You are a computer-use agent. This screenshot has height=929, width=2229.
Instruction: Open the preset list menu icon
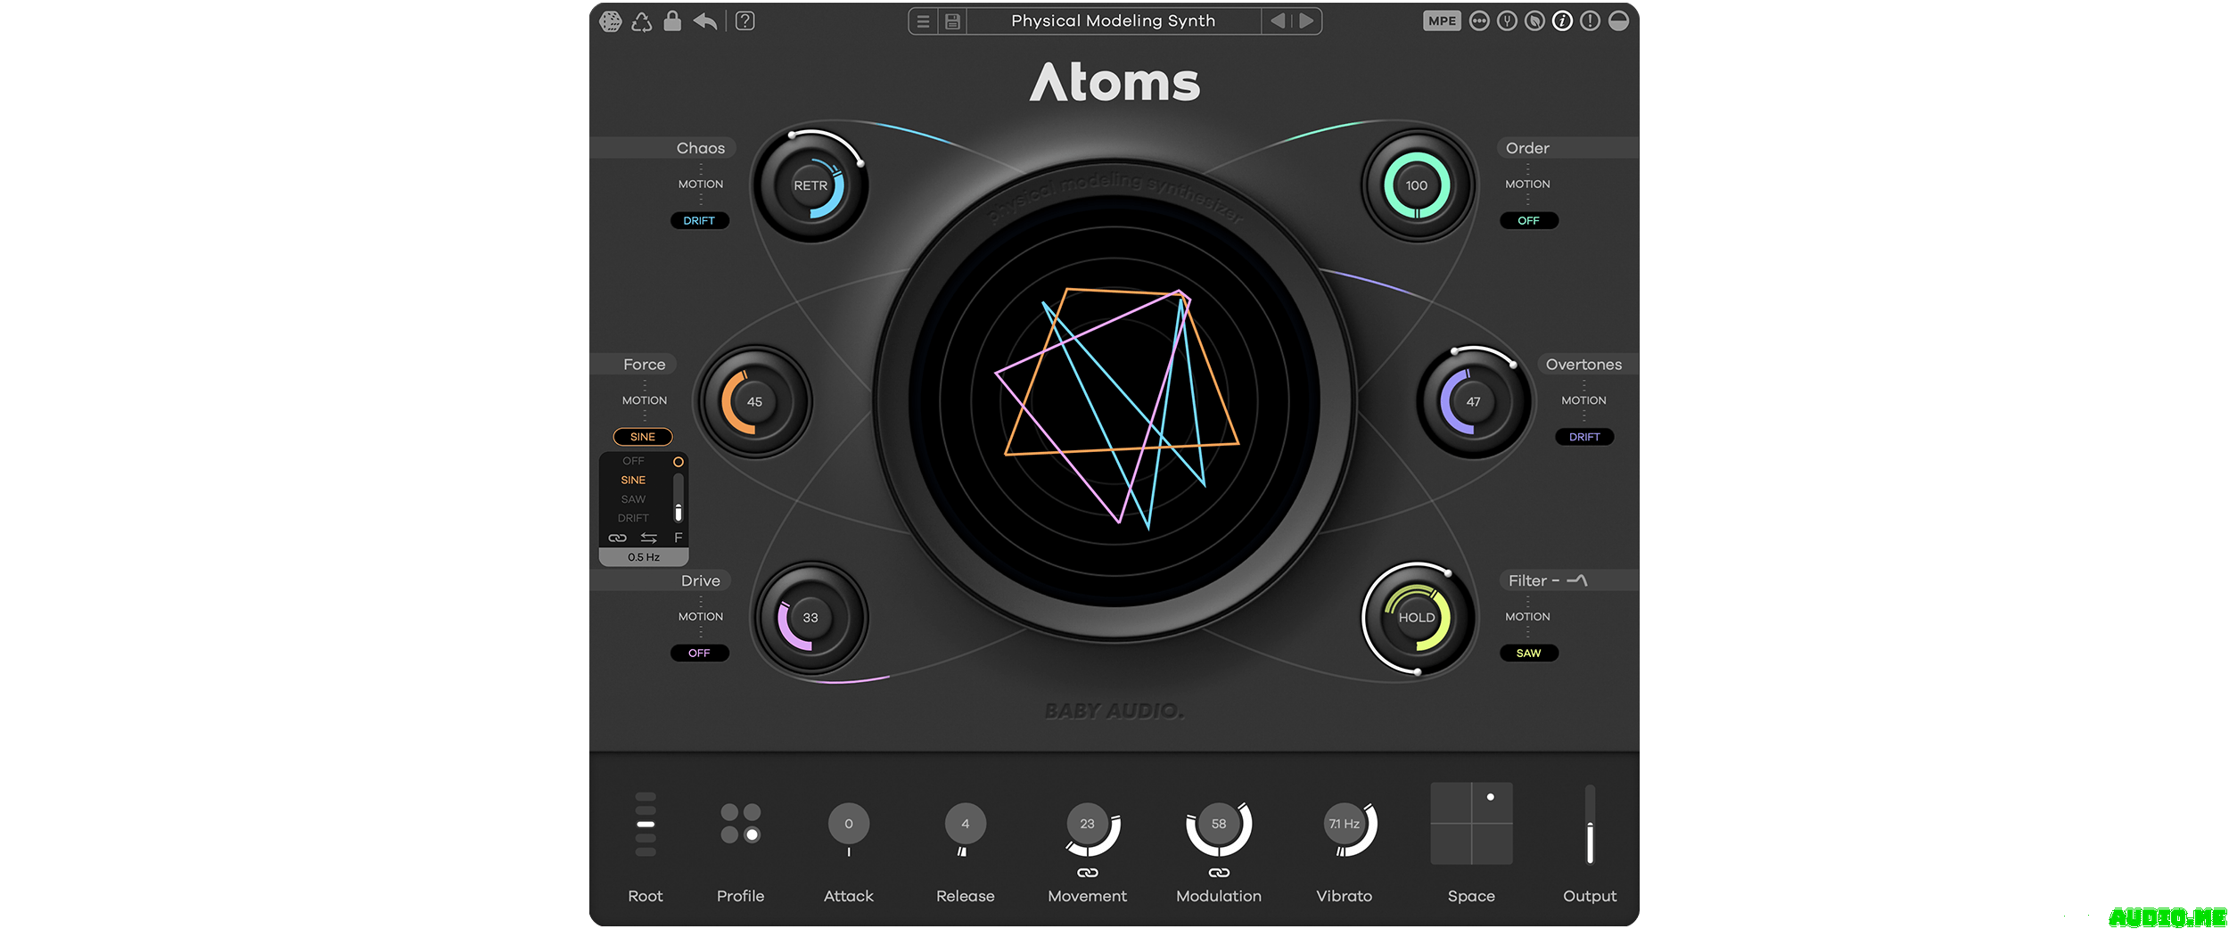coord(924,21)
